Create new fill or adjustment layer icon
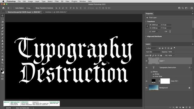Screen dimensions: 194x109 click(180, 107)
